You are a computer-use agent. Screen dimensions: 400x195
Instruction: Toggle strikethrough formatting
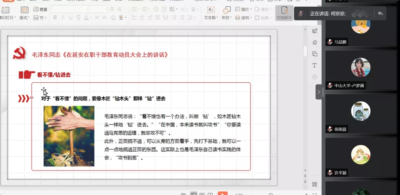point(78,18)
